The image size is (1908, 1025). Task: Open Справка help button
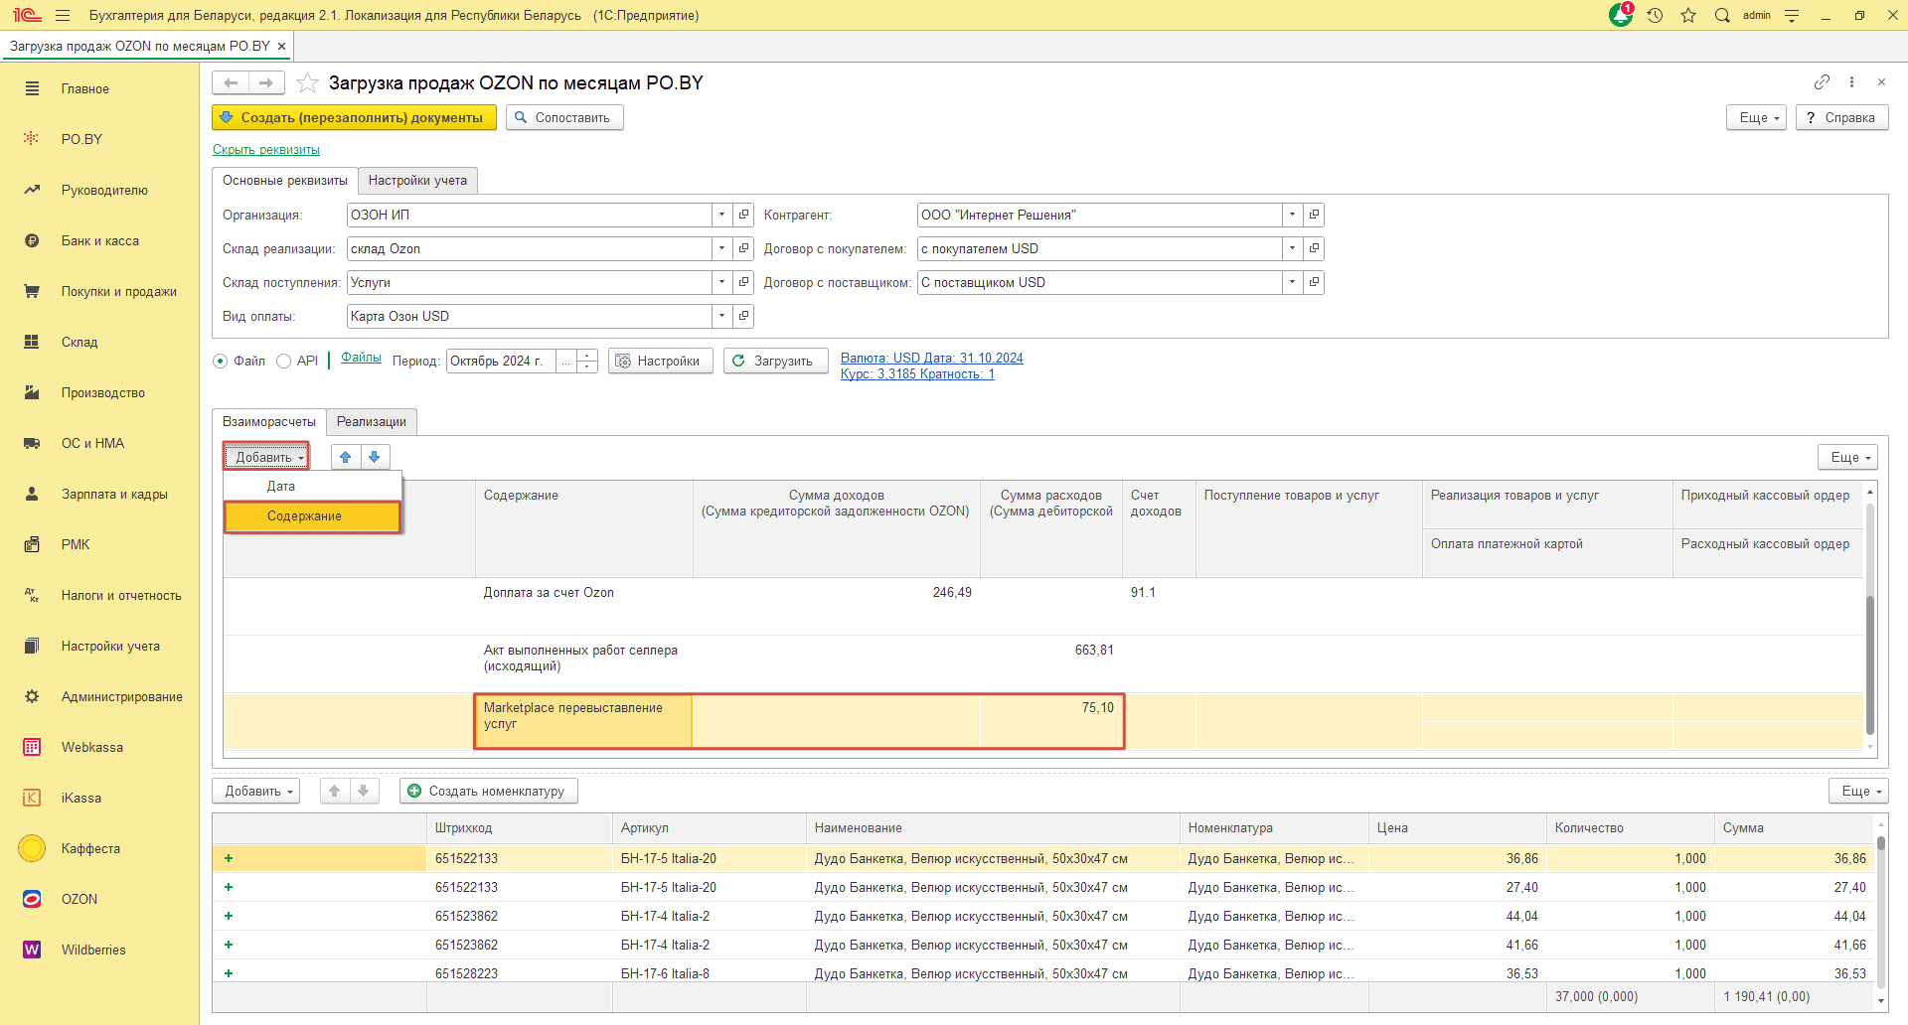coord(1841,117)
